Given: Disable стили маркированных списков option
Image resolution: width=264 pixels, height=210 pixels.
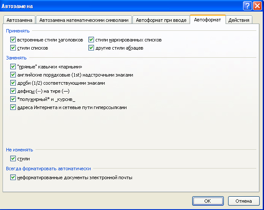Looking at the screenshot, I should click(91, 40).
